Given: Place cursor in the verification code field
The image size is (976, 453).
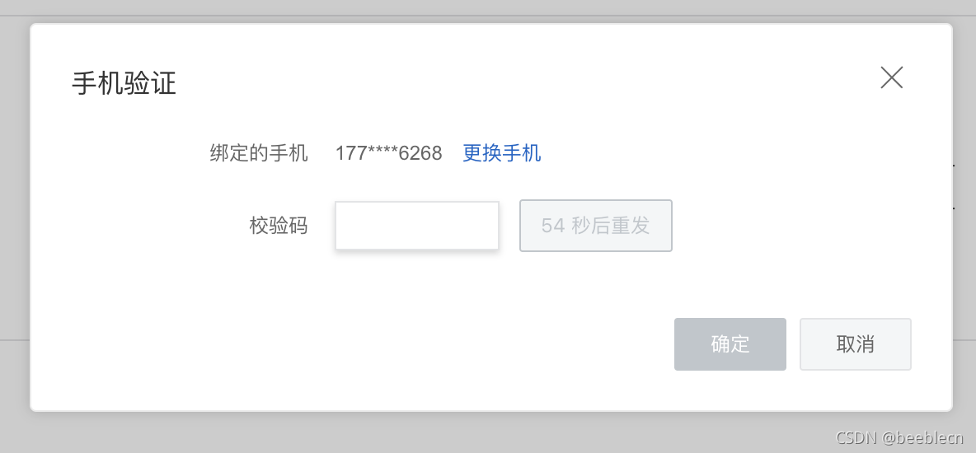Looking at the screenshot, I should 417,225.
